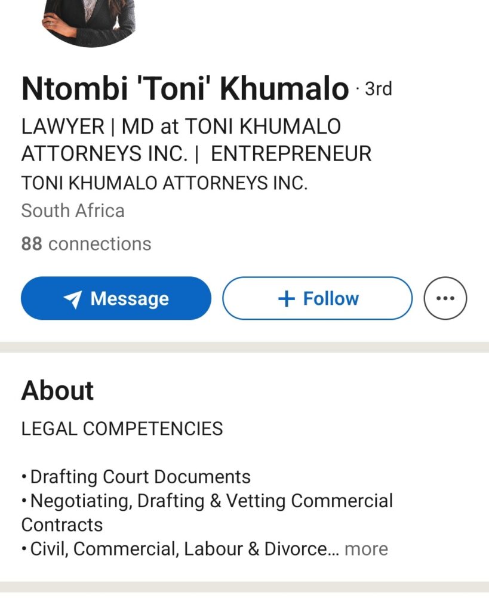Tap the 3rd degree connection badge
The width and height of the screenshot is (489, 611).
point(378,89)
